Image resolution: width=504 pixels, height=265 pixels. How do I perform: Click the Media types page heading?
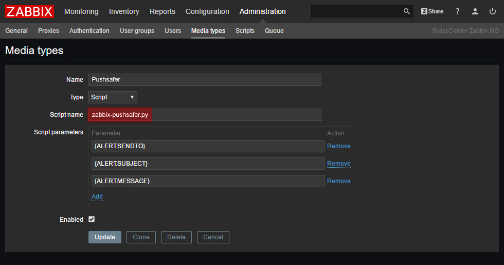[x=34, y=50]
